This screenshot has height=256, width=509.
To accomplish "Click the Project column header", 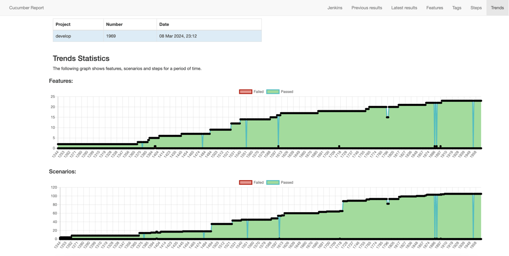I will click(x=78, y=24).
